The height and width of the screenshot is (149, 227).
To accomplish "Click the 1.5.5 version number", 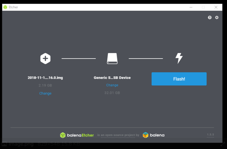I will 211,135.
